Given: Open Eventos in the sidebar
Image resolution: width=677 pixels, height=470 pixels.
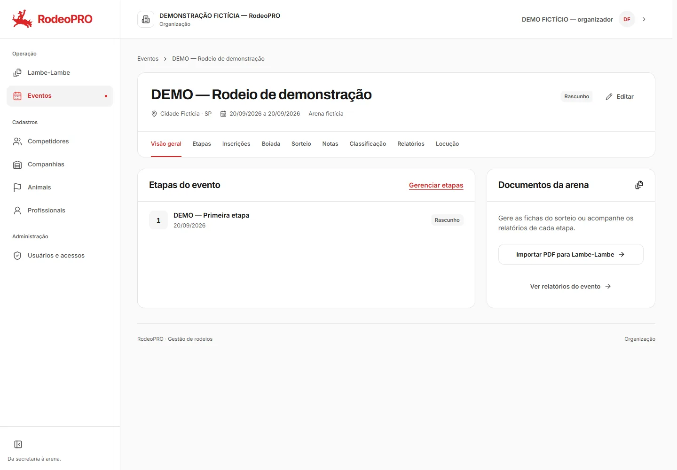Looking at the screenshot, I should click(60, 96).
